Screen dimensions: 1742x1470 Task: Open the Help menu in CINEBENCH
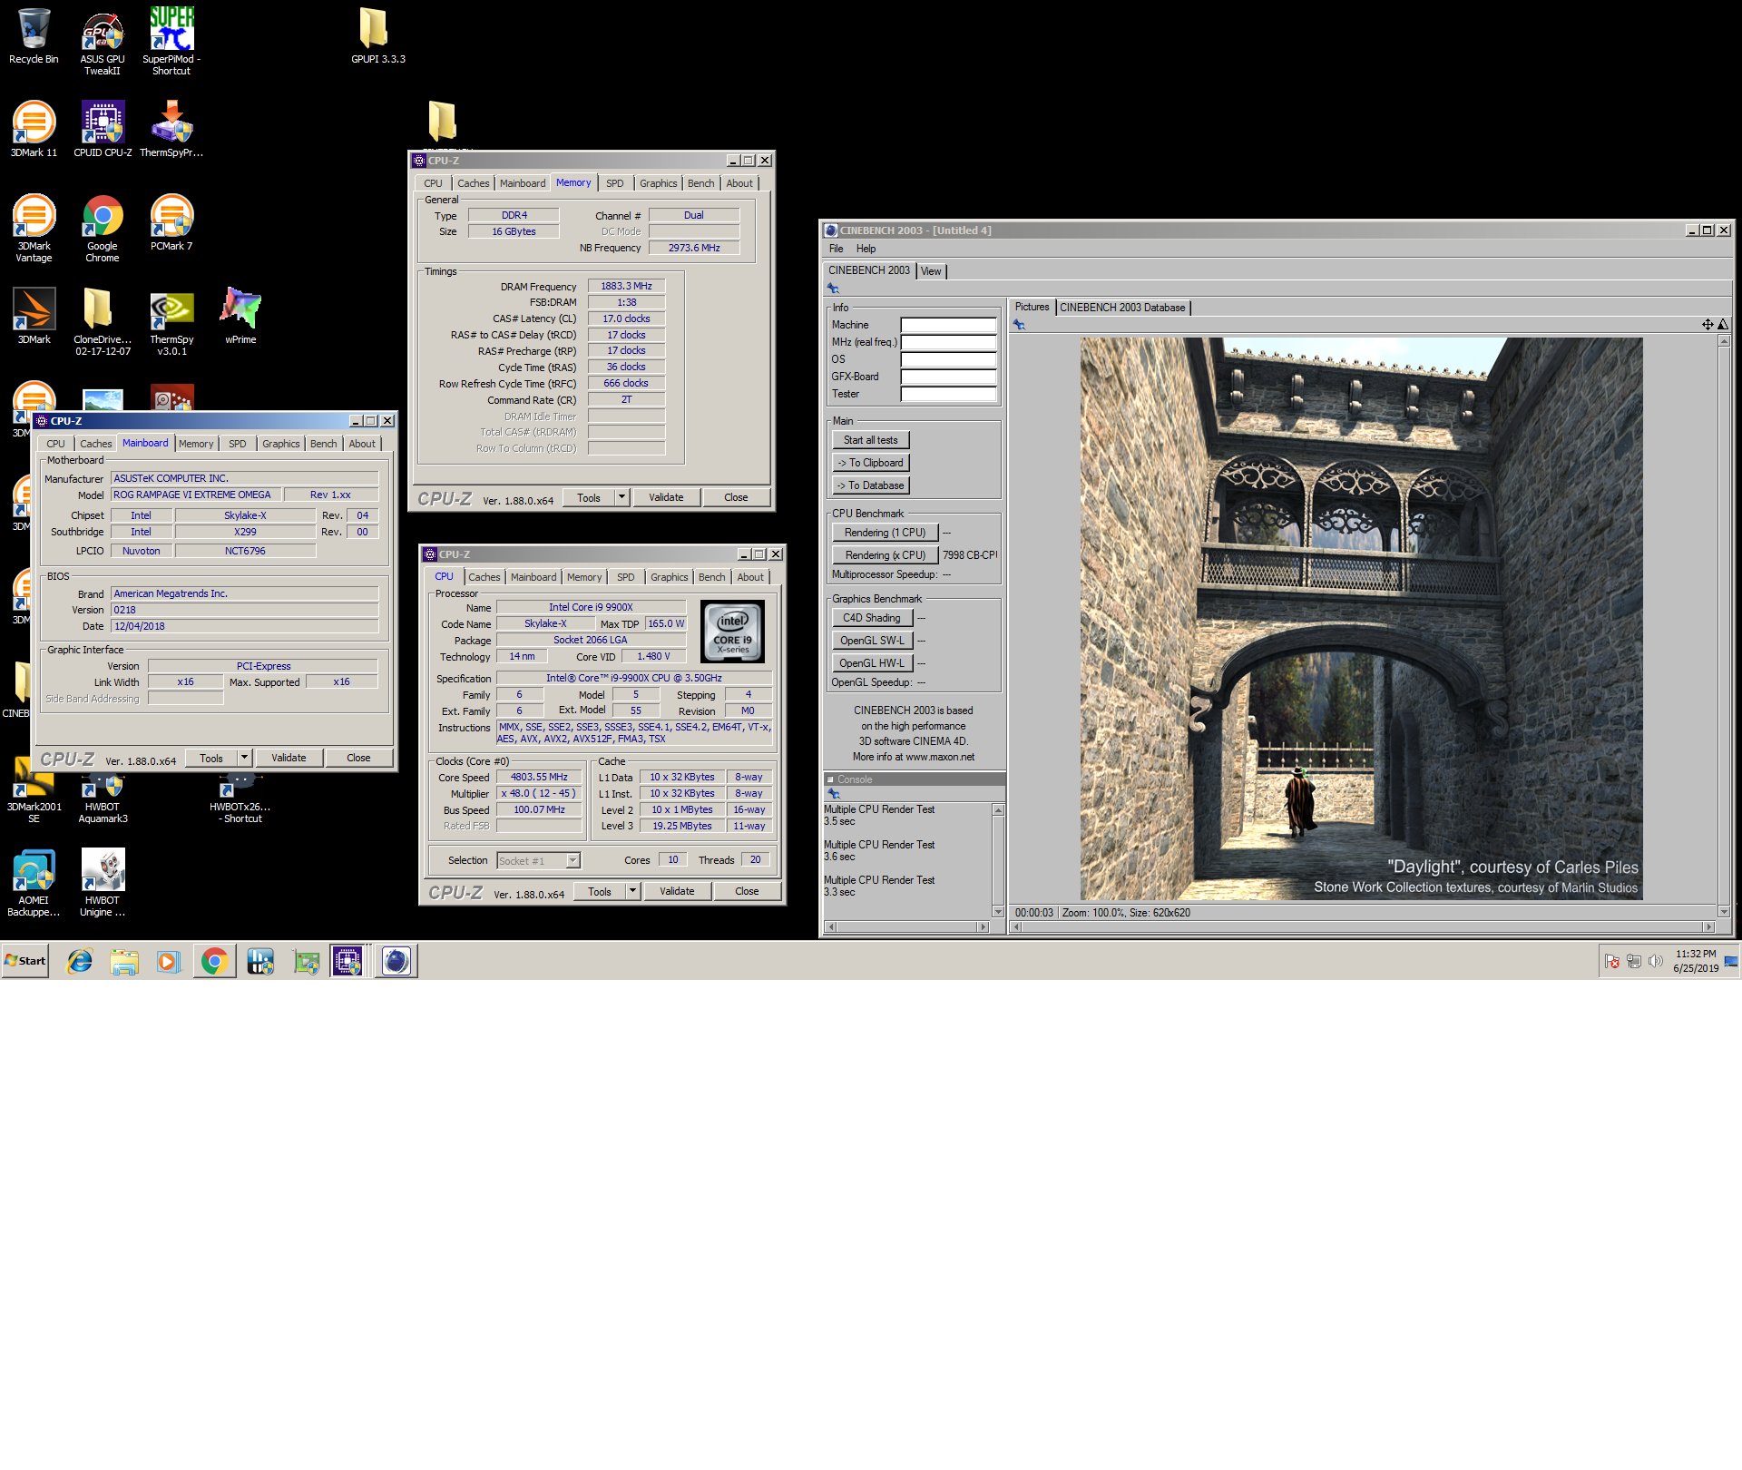(866, 249)
